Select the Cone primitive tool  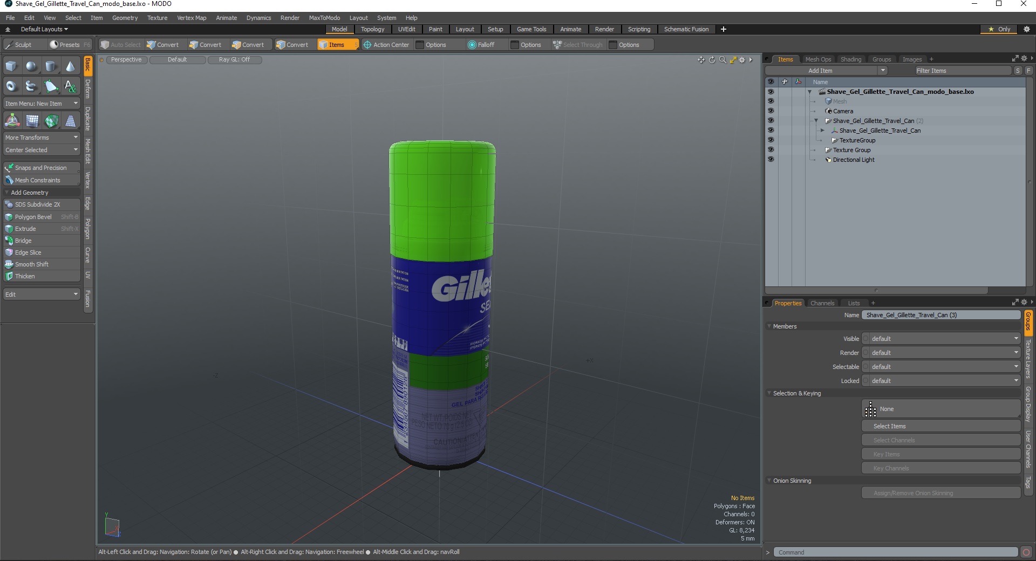tap(70, 66)
